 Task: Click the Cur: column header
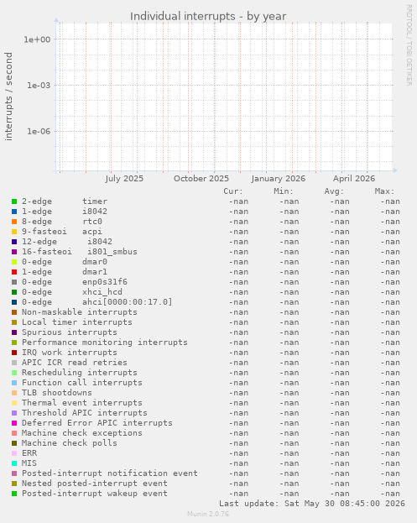click(x=233, y=191)
